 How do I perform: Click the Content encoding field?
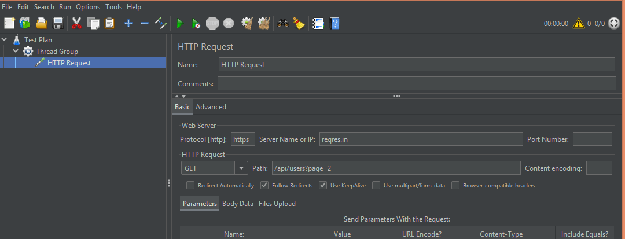click(x=599, y=168)
